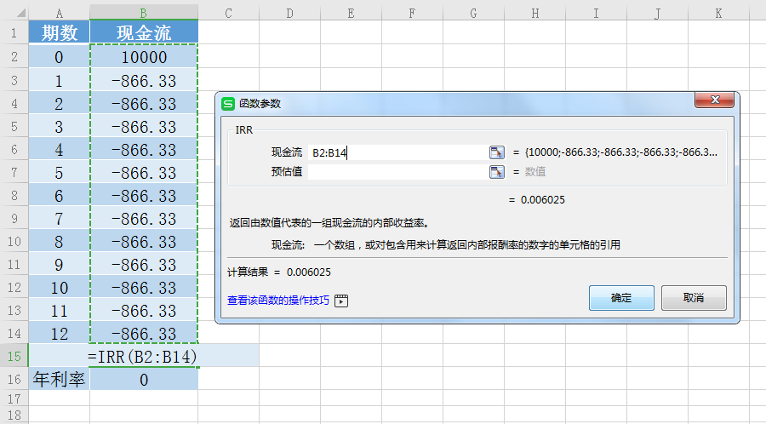766x424 pixels.
Task: Select column E header
Action: pos(351,13)
